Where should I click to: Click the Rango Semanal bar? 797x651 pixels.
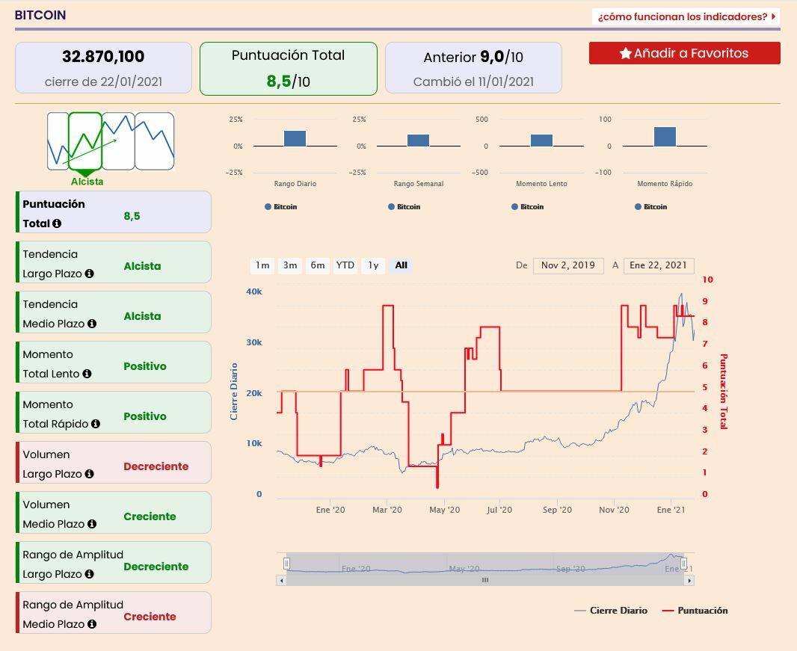tap(419, 141)
